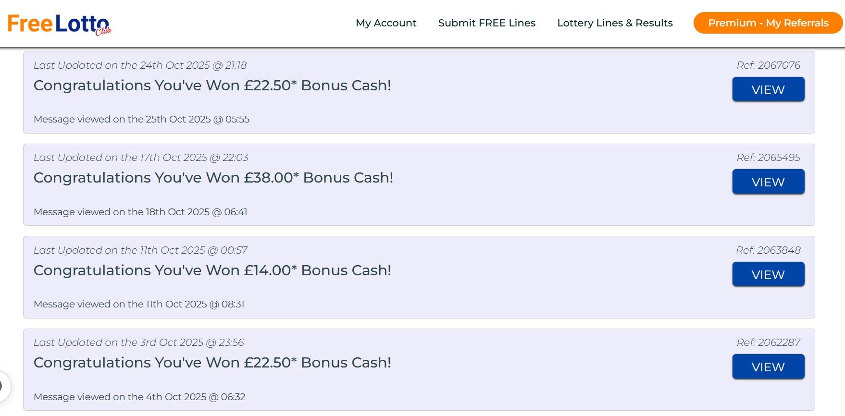Go to Submit FREE Lines page
Screen dimensions: 845x416
pos(486,23)
